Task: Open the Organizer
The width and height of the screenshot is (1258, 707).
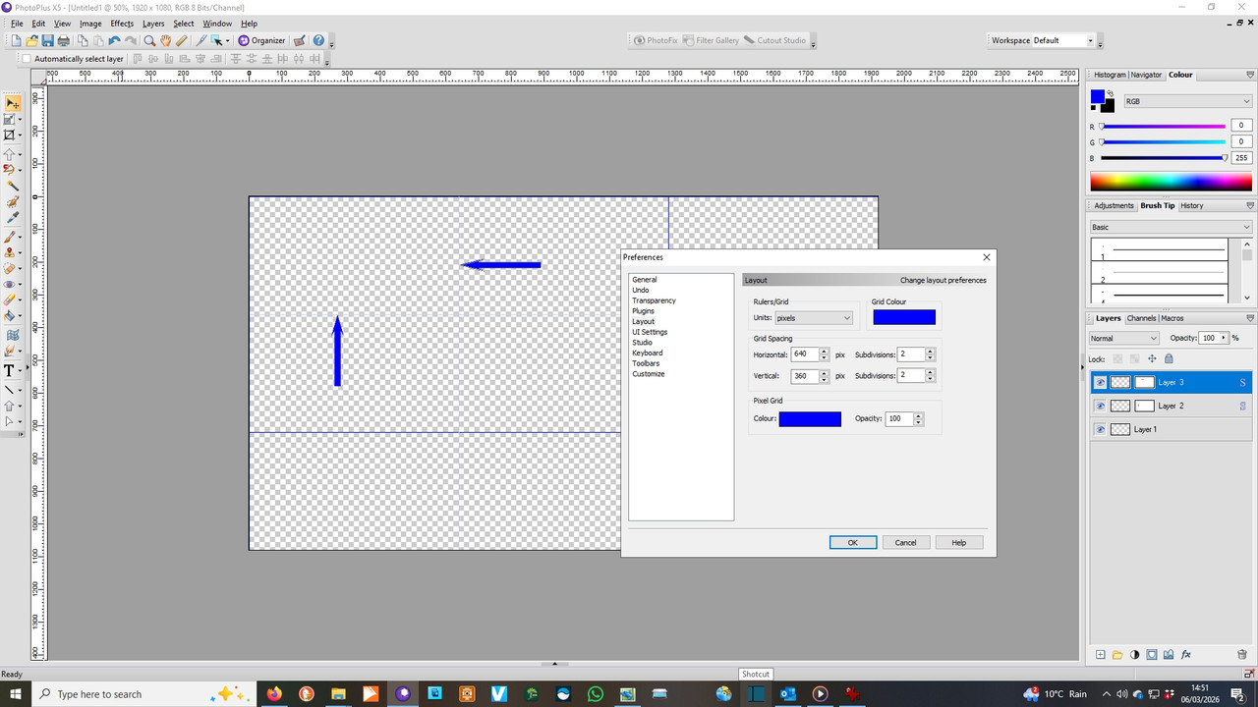Action: (261, 41)
